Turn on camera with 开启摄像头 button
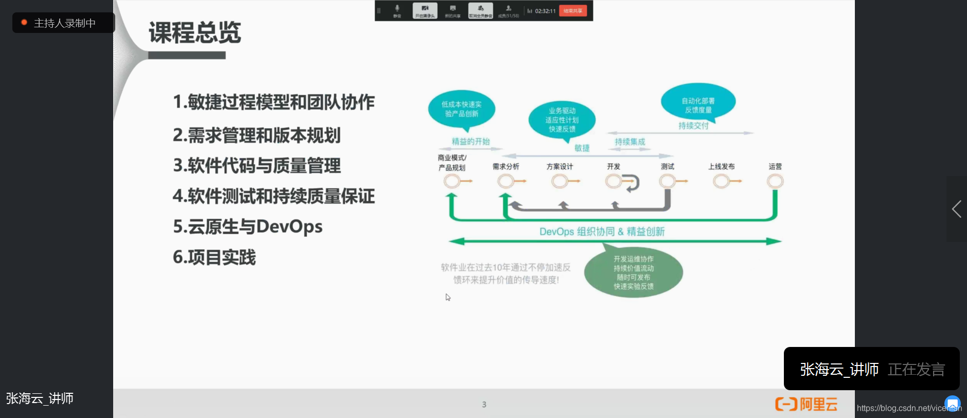The width and height of the screenshot is (967, 418). 425,11
